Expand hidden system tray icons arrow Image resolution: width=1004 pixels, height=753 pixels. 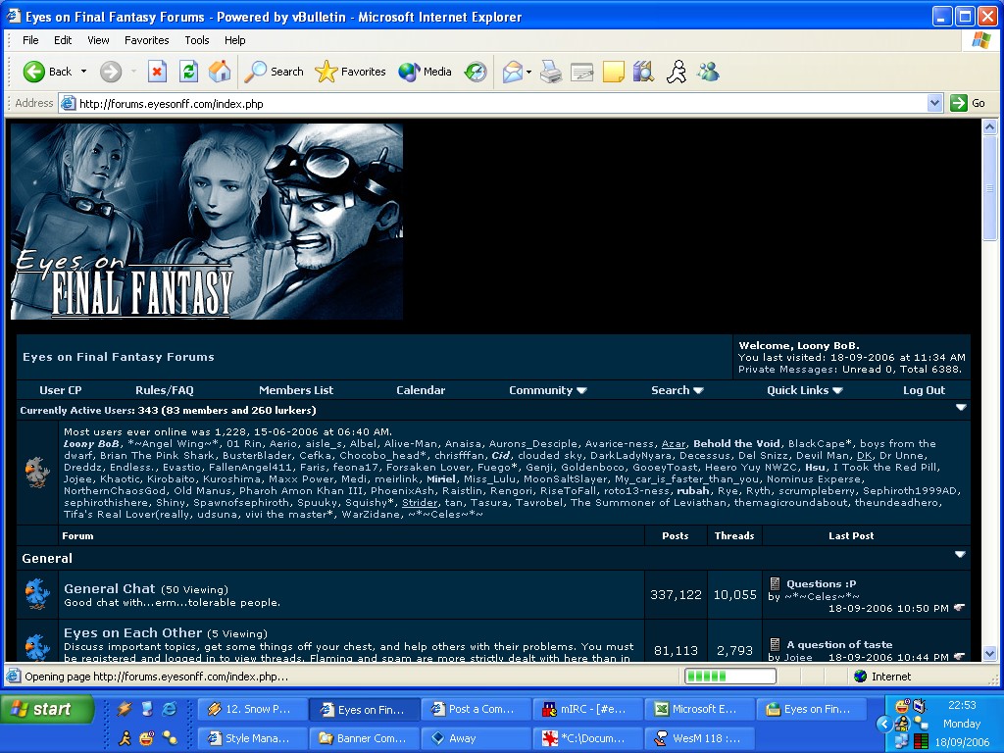[x=883, y=724]
